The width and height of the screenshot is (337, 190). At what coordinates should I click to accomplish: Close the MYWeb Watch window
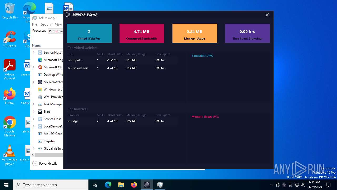(267, 15)
